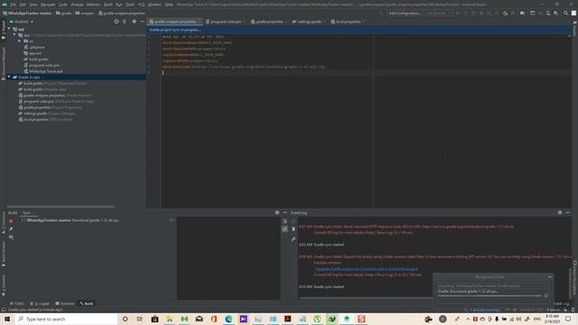578x325 pixels.
Task: Select build.gradle (Project) under Gradle Scripts
Action: pos(52,83)
